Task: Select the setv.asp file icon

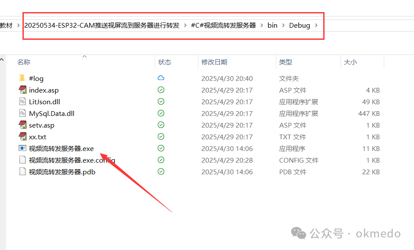Action: pyautogui.click(x=22, y=125)
